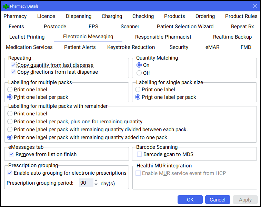Select remaining quantity divided between each pack
261x207 pixels.
(10, 130)
